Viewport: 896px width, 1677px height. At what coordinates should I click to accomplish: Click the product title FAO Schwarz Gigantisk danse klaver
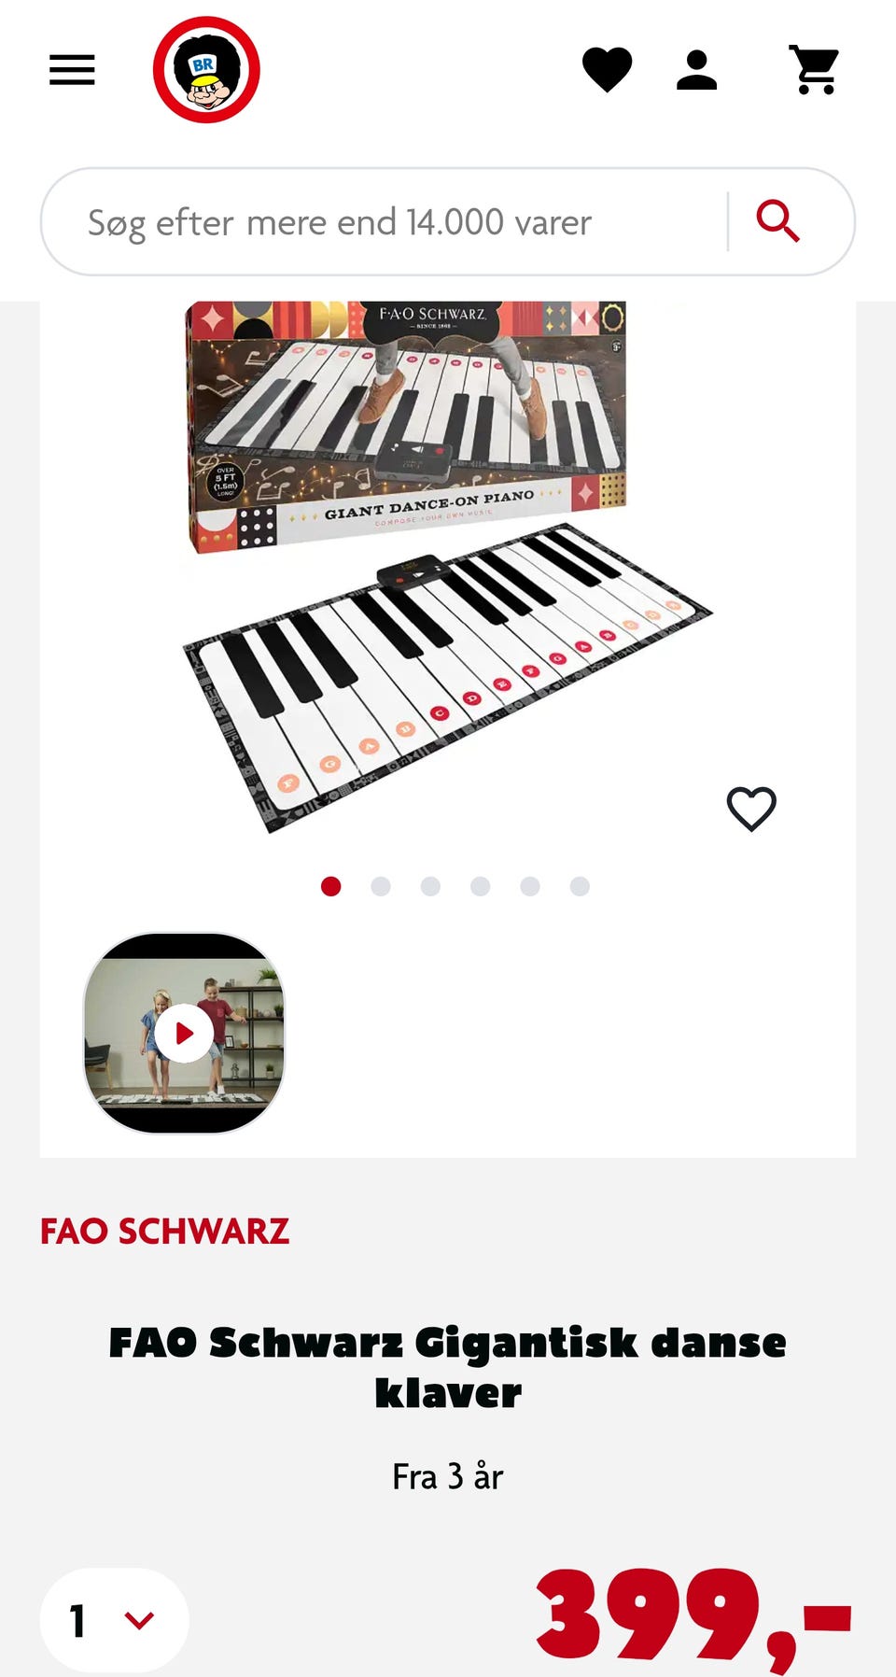(x=448, y=1367)
